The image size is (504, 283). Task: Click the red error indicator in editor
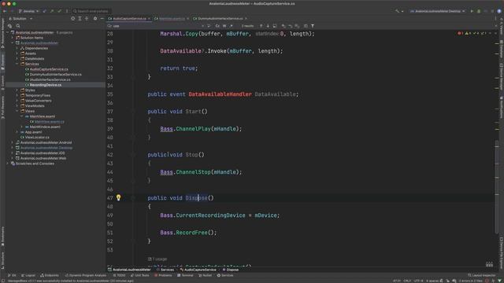tap(460, 33)
